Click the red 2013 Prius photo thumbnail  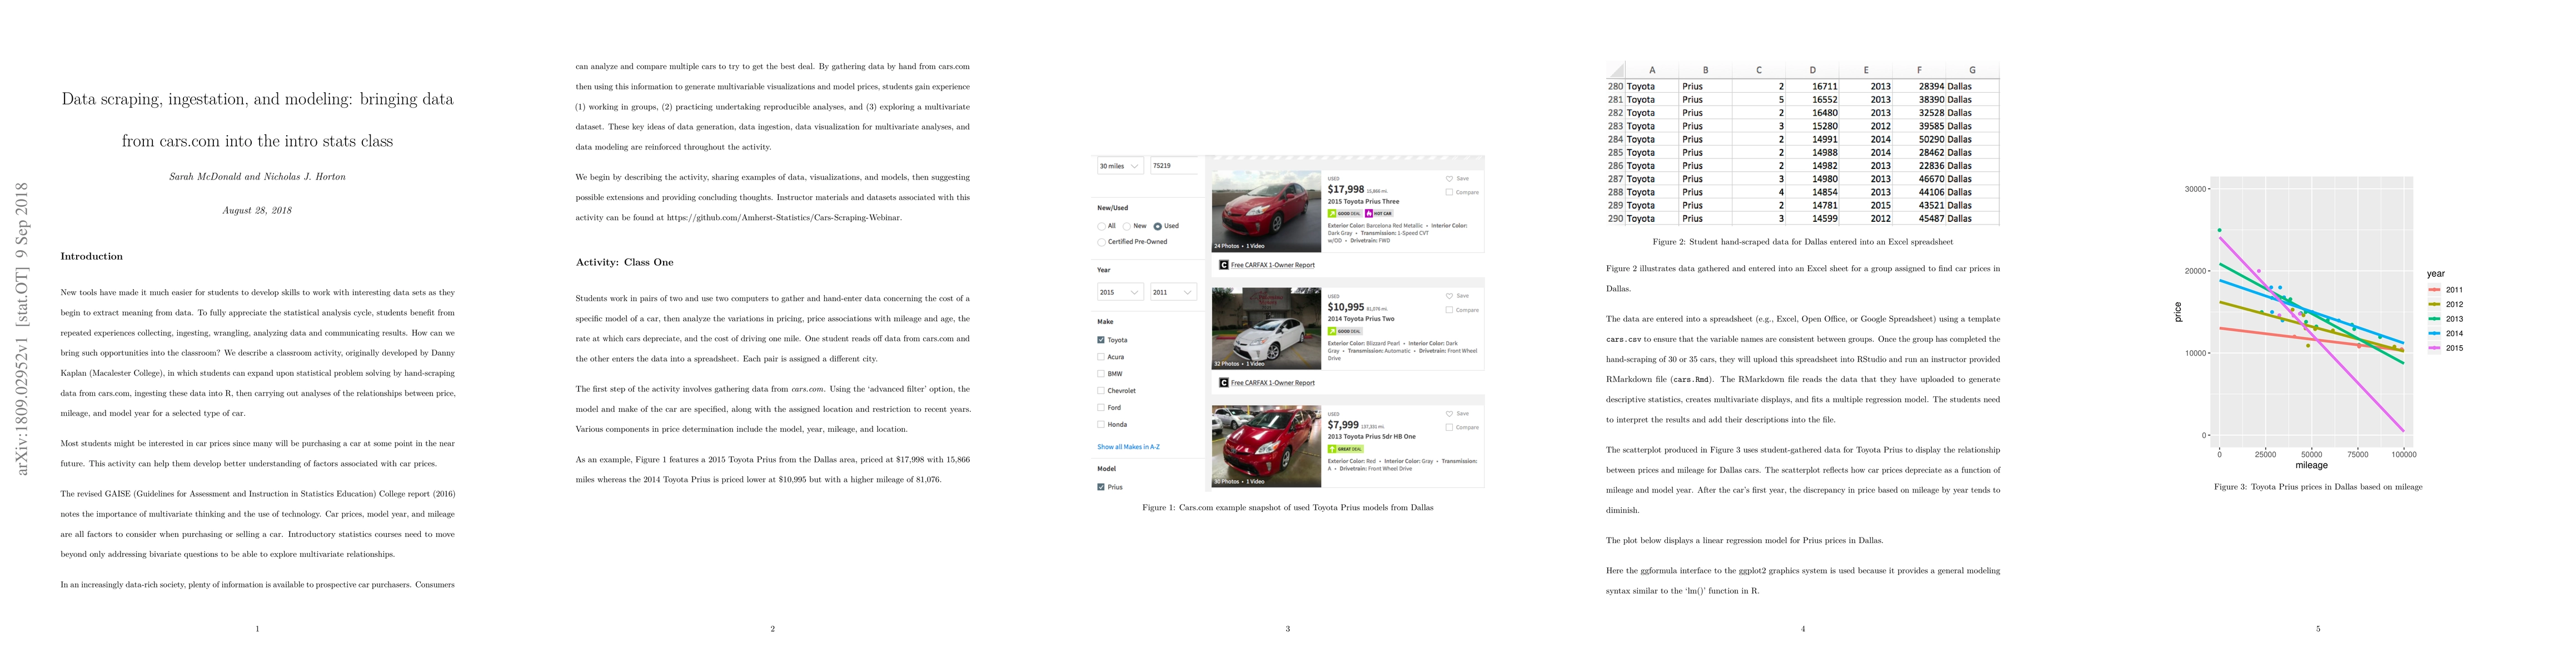(1267, 446)
